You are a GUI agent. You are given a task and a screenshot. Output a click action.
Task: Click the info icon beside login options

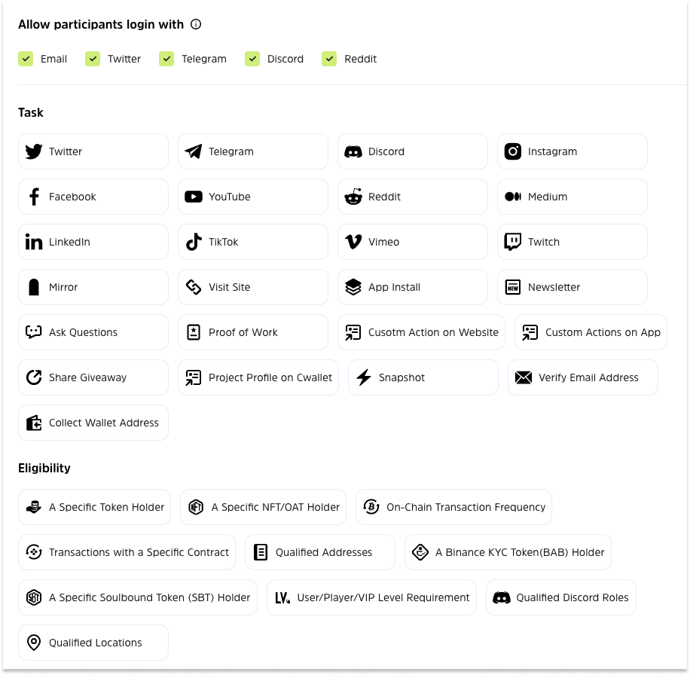[196, 24]
